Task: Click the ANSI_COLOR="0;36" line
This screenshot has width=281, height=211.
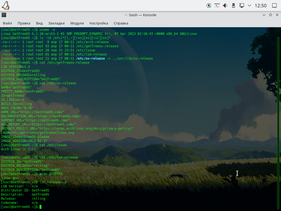Action: pos(17,108)
